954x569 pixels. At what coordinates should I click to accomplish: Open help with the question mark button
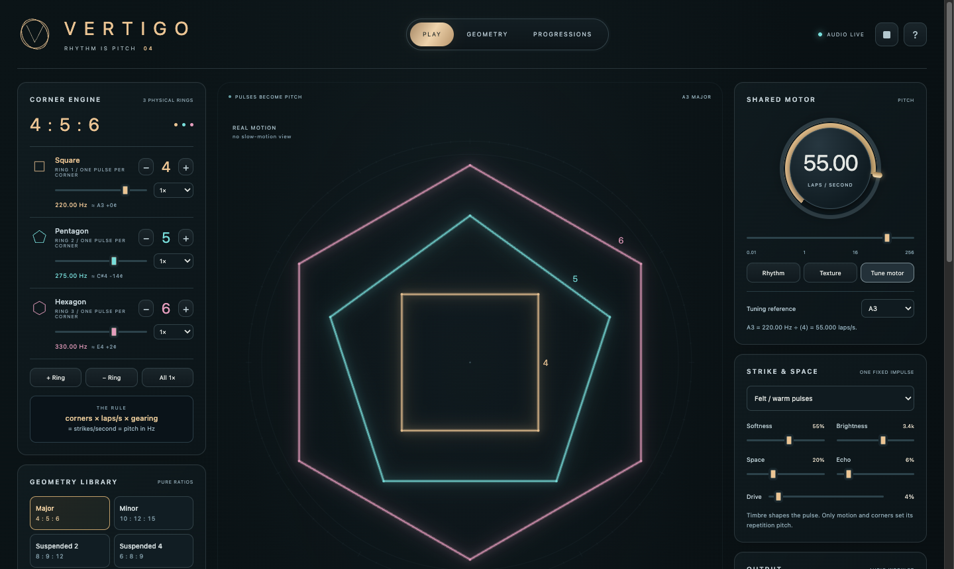[915, 34]
